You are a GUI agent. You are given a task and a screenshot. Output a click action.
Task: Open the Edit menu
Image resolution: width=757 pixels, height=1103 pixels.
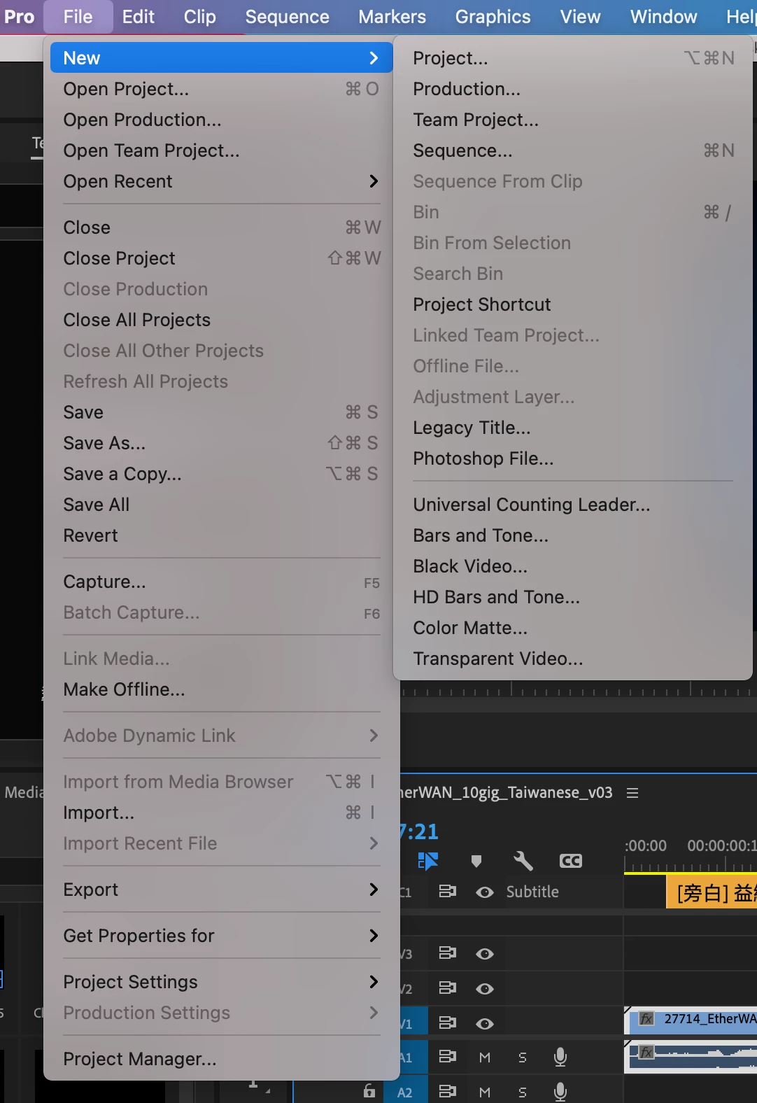[139, 17]
